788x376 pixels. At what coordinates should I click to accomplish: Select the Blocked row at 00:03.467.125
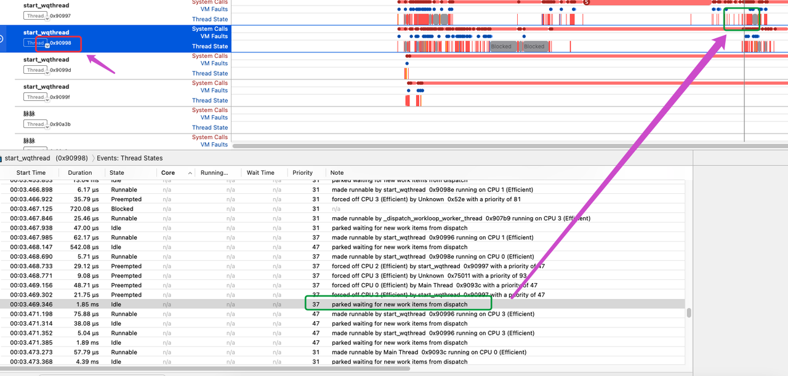point(344,209)
